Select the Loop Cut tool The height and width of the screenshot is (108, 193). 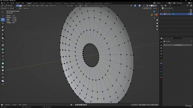pyautogui.click(x=3, y=56)
